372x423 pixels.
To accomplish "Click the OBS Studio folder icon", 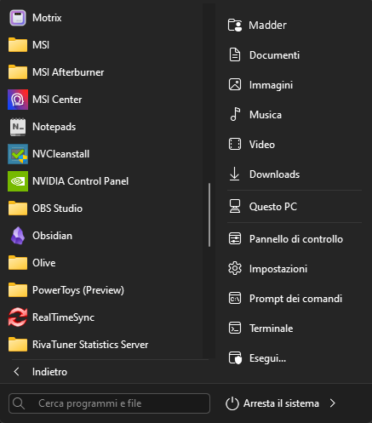I will (18, 209).
